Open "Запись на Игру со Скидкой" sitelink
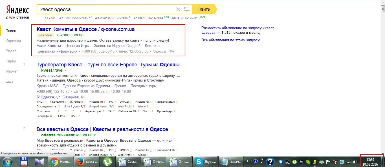Image resolution: width=385 pixels, height=167 pixels. coord(117,46)
